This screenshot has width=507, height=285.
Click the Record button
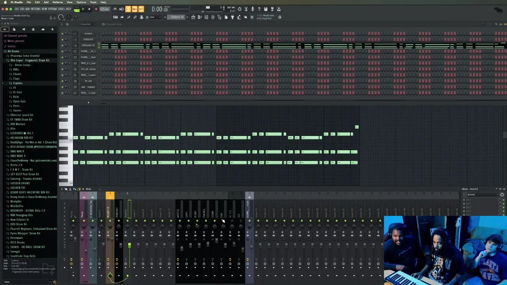[x=96, y=9]
